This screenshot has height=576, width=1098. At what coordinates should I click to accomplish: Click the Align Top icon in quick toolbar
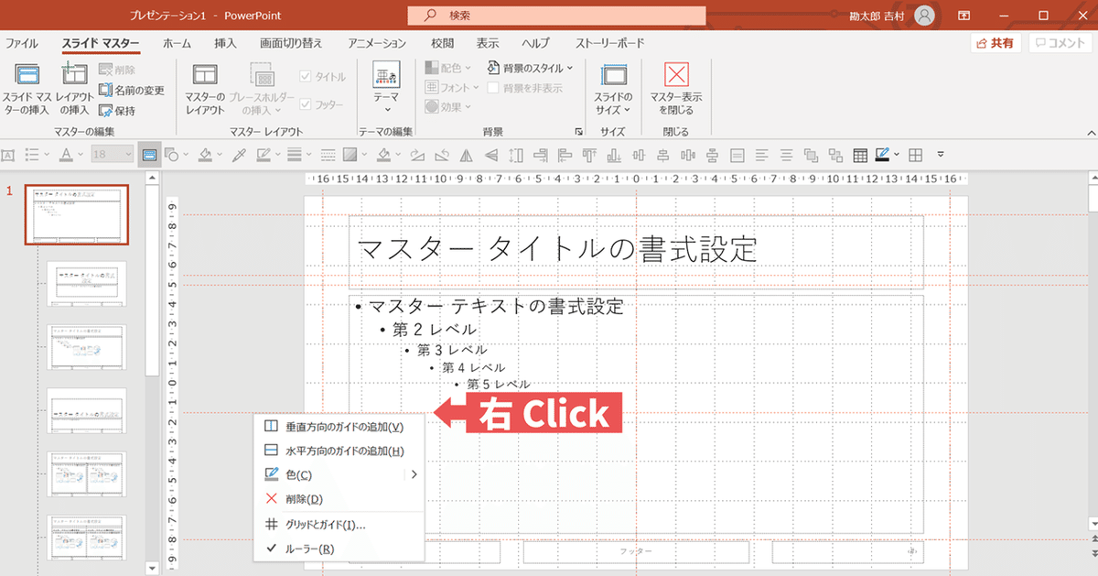(x=588, y=155)
